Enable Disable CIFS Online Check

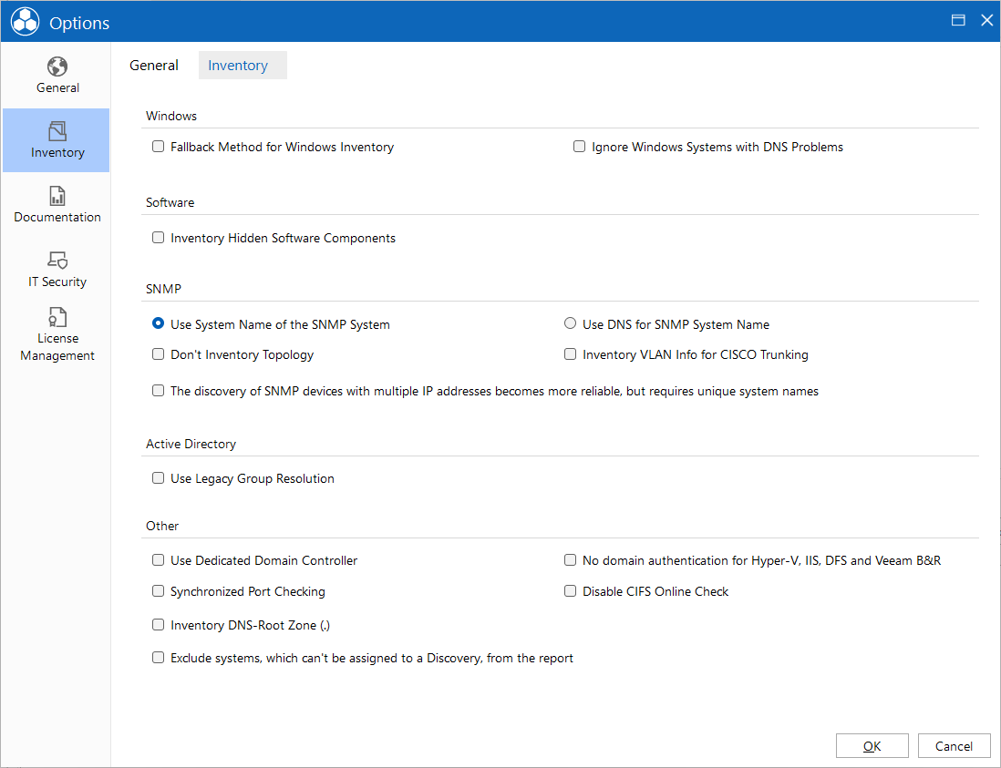pyautogui.click(x=570, y=591)
